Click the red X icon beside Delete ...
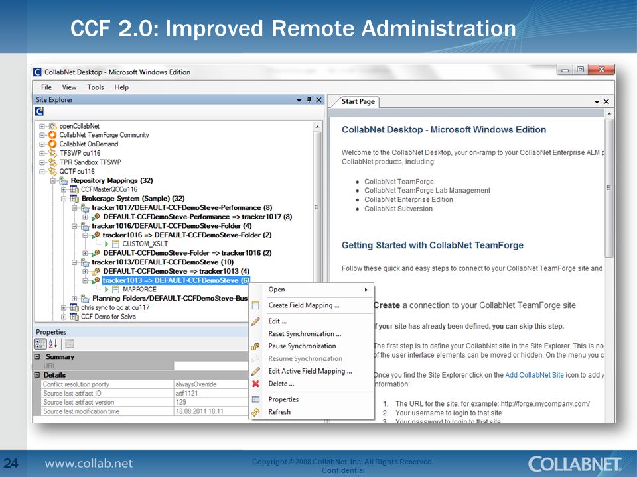The image size is (637, 477). coord(255,384)
